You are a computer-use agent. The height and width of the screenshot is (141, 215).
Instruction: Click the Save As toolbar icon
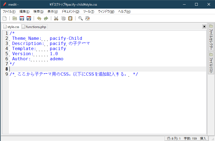pyautogui.click(x=29, y=18)
